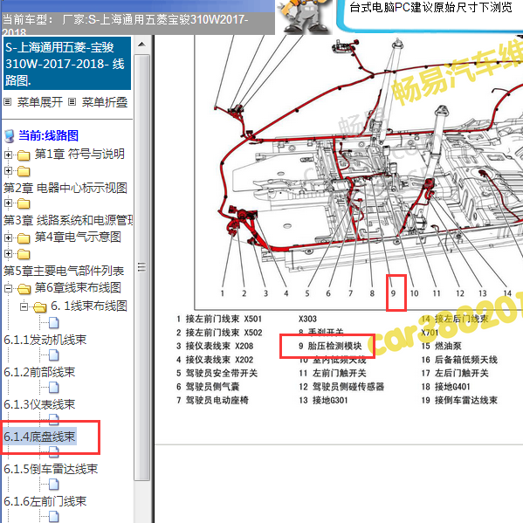Screen dimensions: 523x523
Task: Click the 当前:线路图 computer icon
Action: click(x=10, y=136)
